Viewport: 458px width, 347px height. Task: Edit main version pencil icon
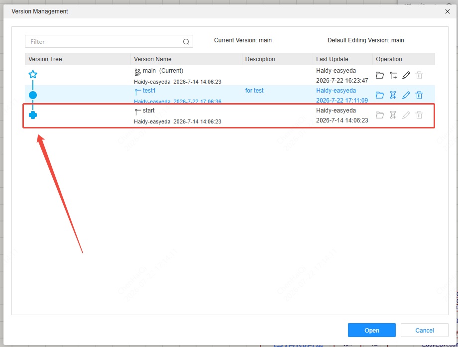[x=406, y=75]
